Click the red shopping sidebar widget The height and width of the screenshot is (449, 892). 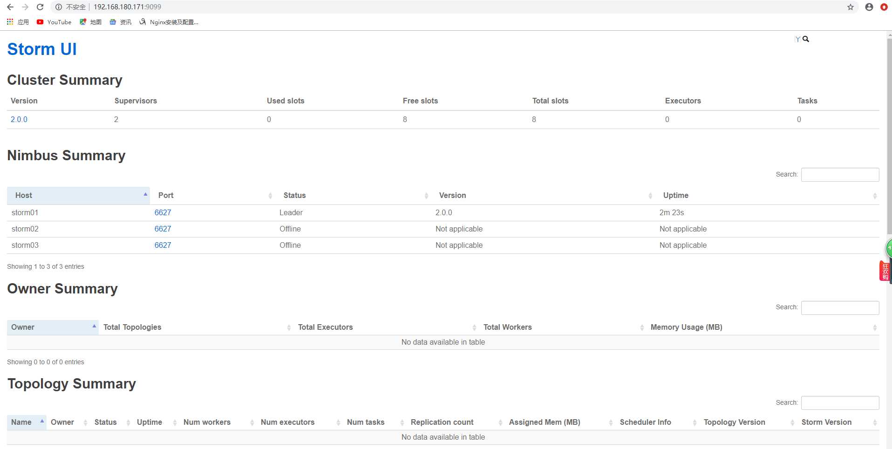[x=885, y=271]
